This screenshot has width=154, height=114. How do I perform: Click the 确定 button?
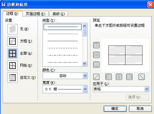coord(115,109)
